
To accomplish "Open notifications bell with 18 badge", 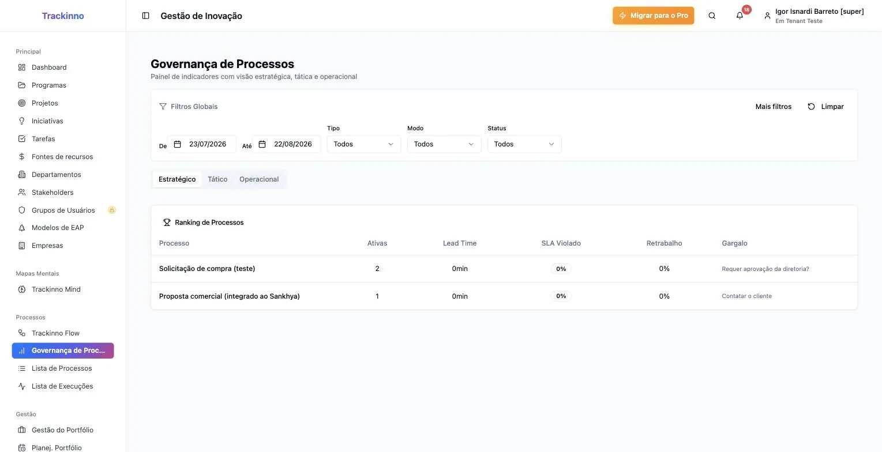I will pos(740,16).
